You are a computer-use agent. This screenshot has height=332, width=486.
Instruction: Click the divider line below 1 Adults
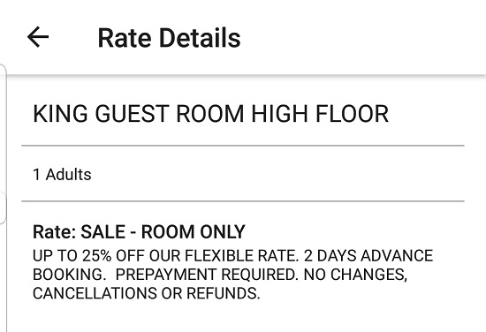pos(243,201)
